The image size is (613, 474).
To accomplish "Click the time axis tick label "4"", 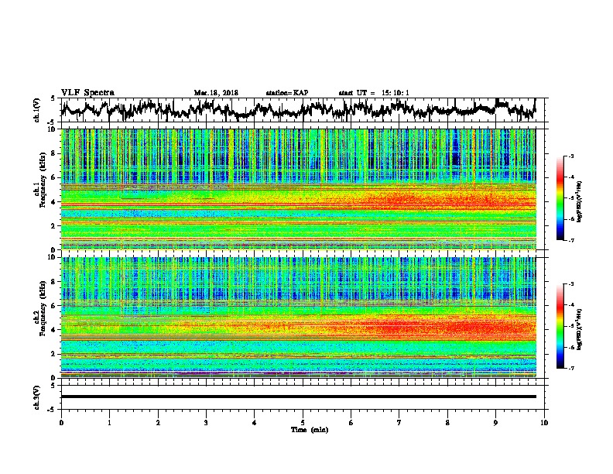I will pos(255,423).
